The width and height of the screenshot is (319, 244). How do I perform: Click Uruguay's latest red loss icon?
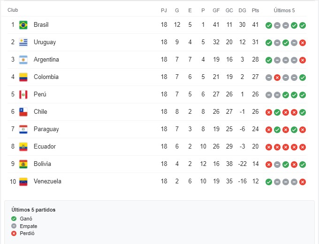click(303, 43)
